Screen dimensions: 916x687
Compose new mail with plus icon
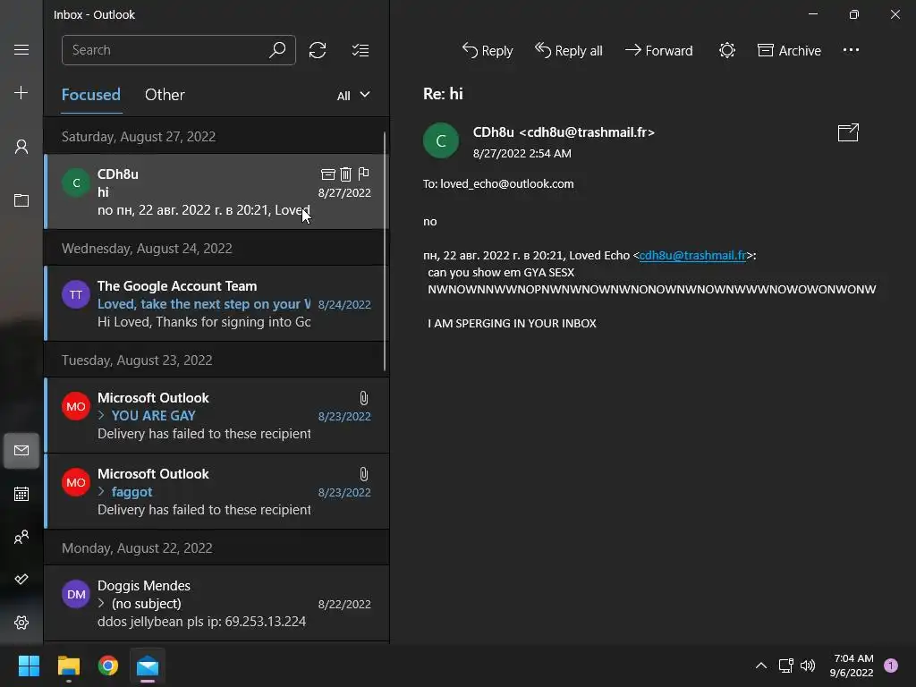point(21,93)
